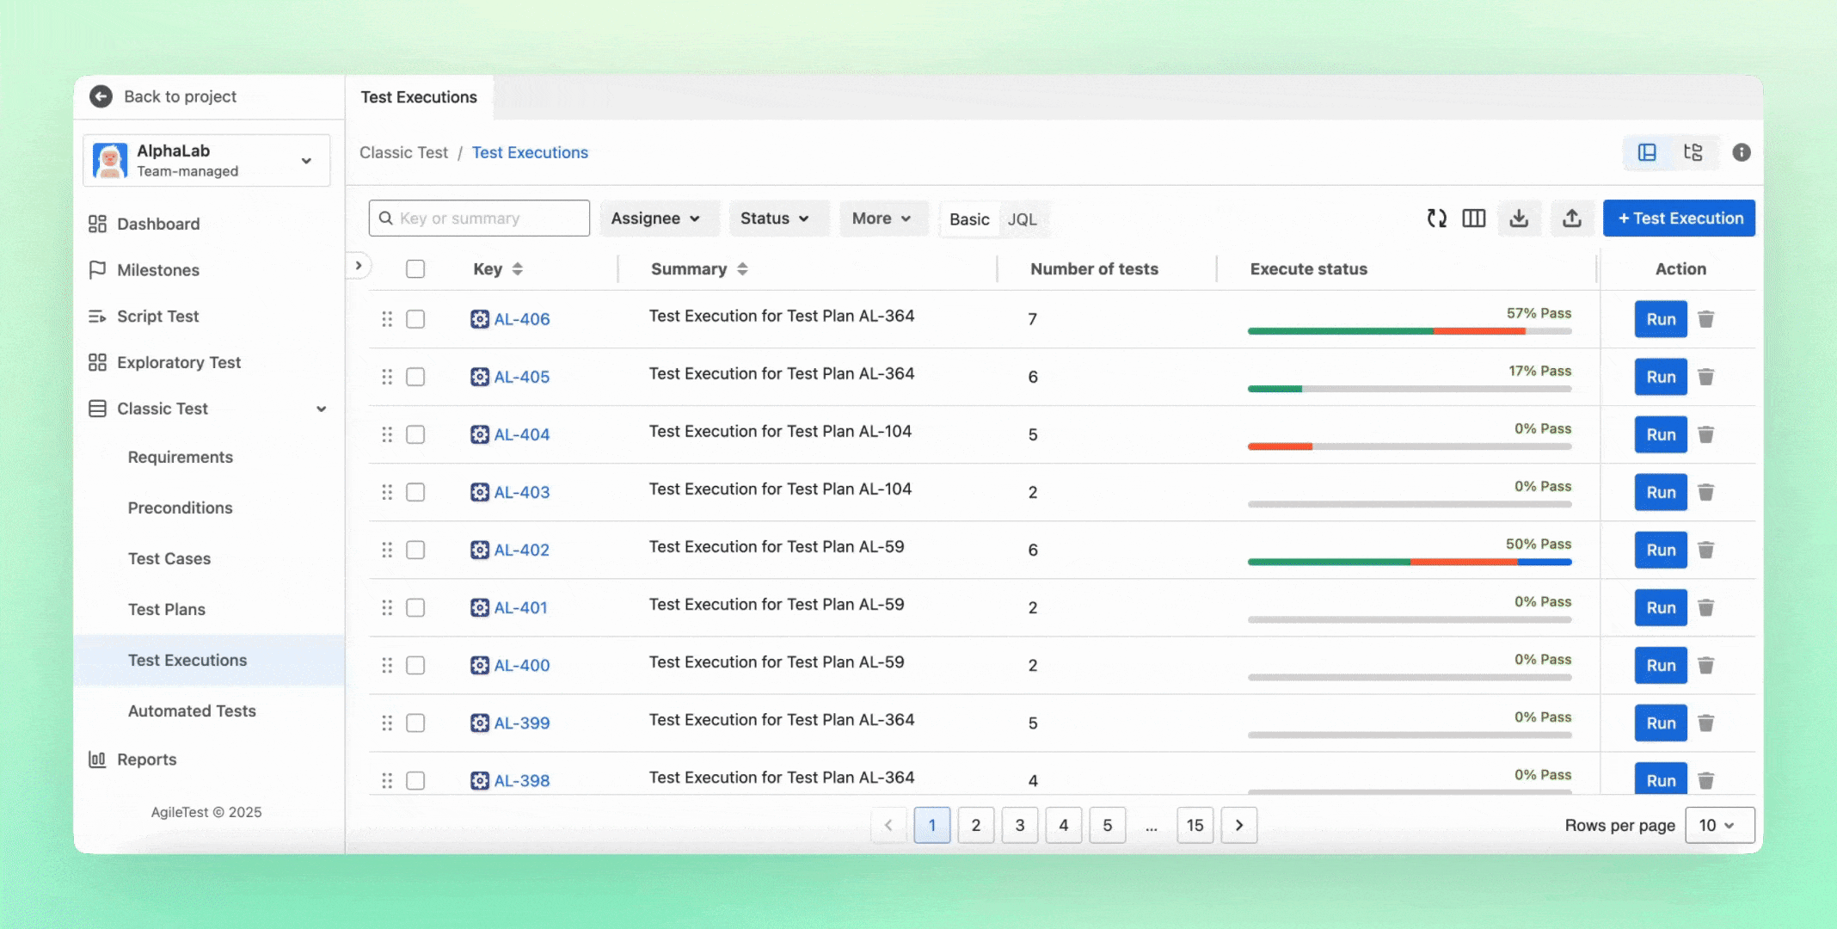Click the info icon near view toggles

coord(1742,152)
